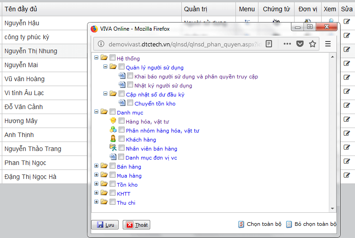This screenshot has height=238, width=355.
Task: Open page actions three-dot menu
Action: [x=287, y=44]
